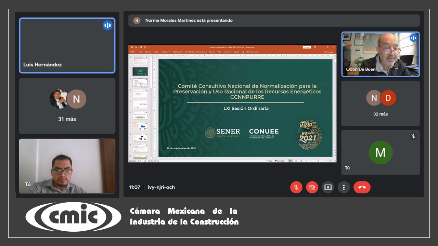Switch to slide sorter view icon
438x246 pixels.
point(296,161)
